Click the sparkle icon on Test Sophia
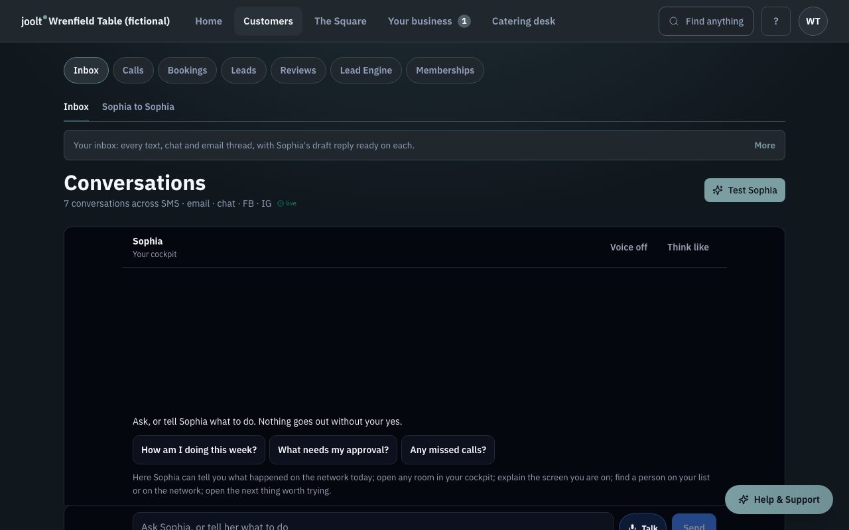 (718, 190)
